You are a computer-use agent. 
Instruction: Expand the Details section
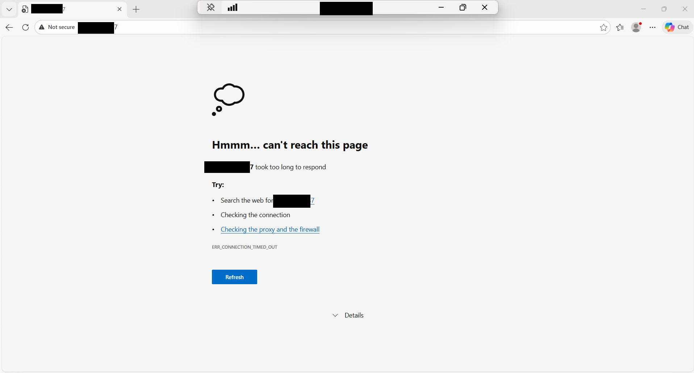point(348,315)
